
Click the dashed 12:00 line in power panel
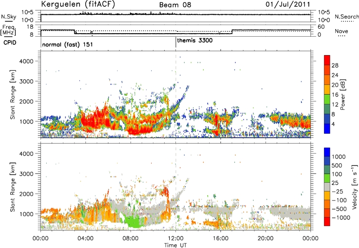pyautogui.click(x=175, y=94)
